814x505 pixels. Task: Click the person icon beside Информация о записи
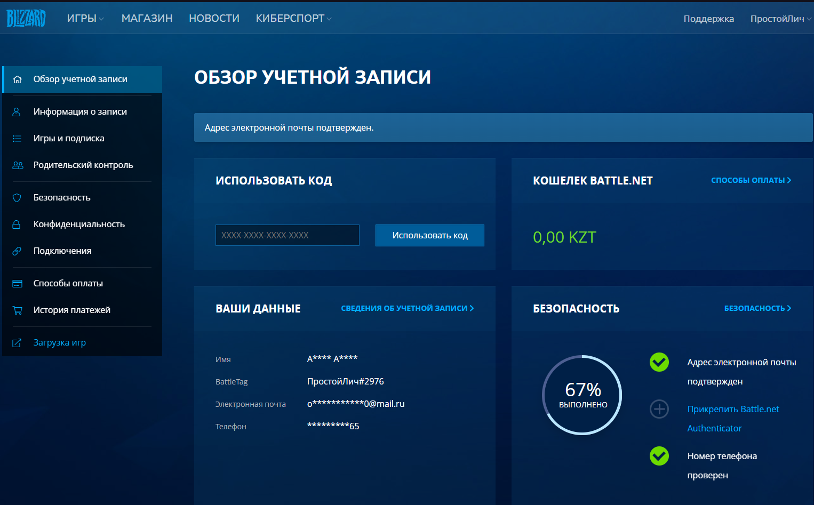17,112
